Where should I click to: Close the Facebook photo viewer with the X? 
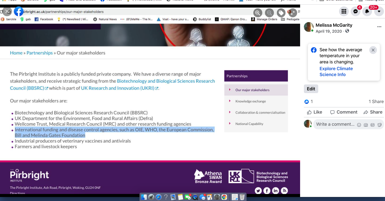pyautogui.click(x=7, y=12)
